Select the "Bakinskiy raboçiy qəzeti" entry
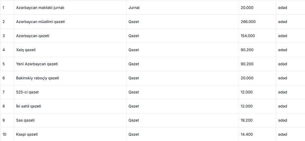 (x=38, y=78)
